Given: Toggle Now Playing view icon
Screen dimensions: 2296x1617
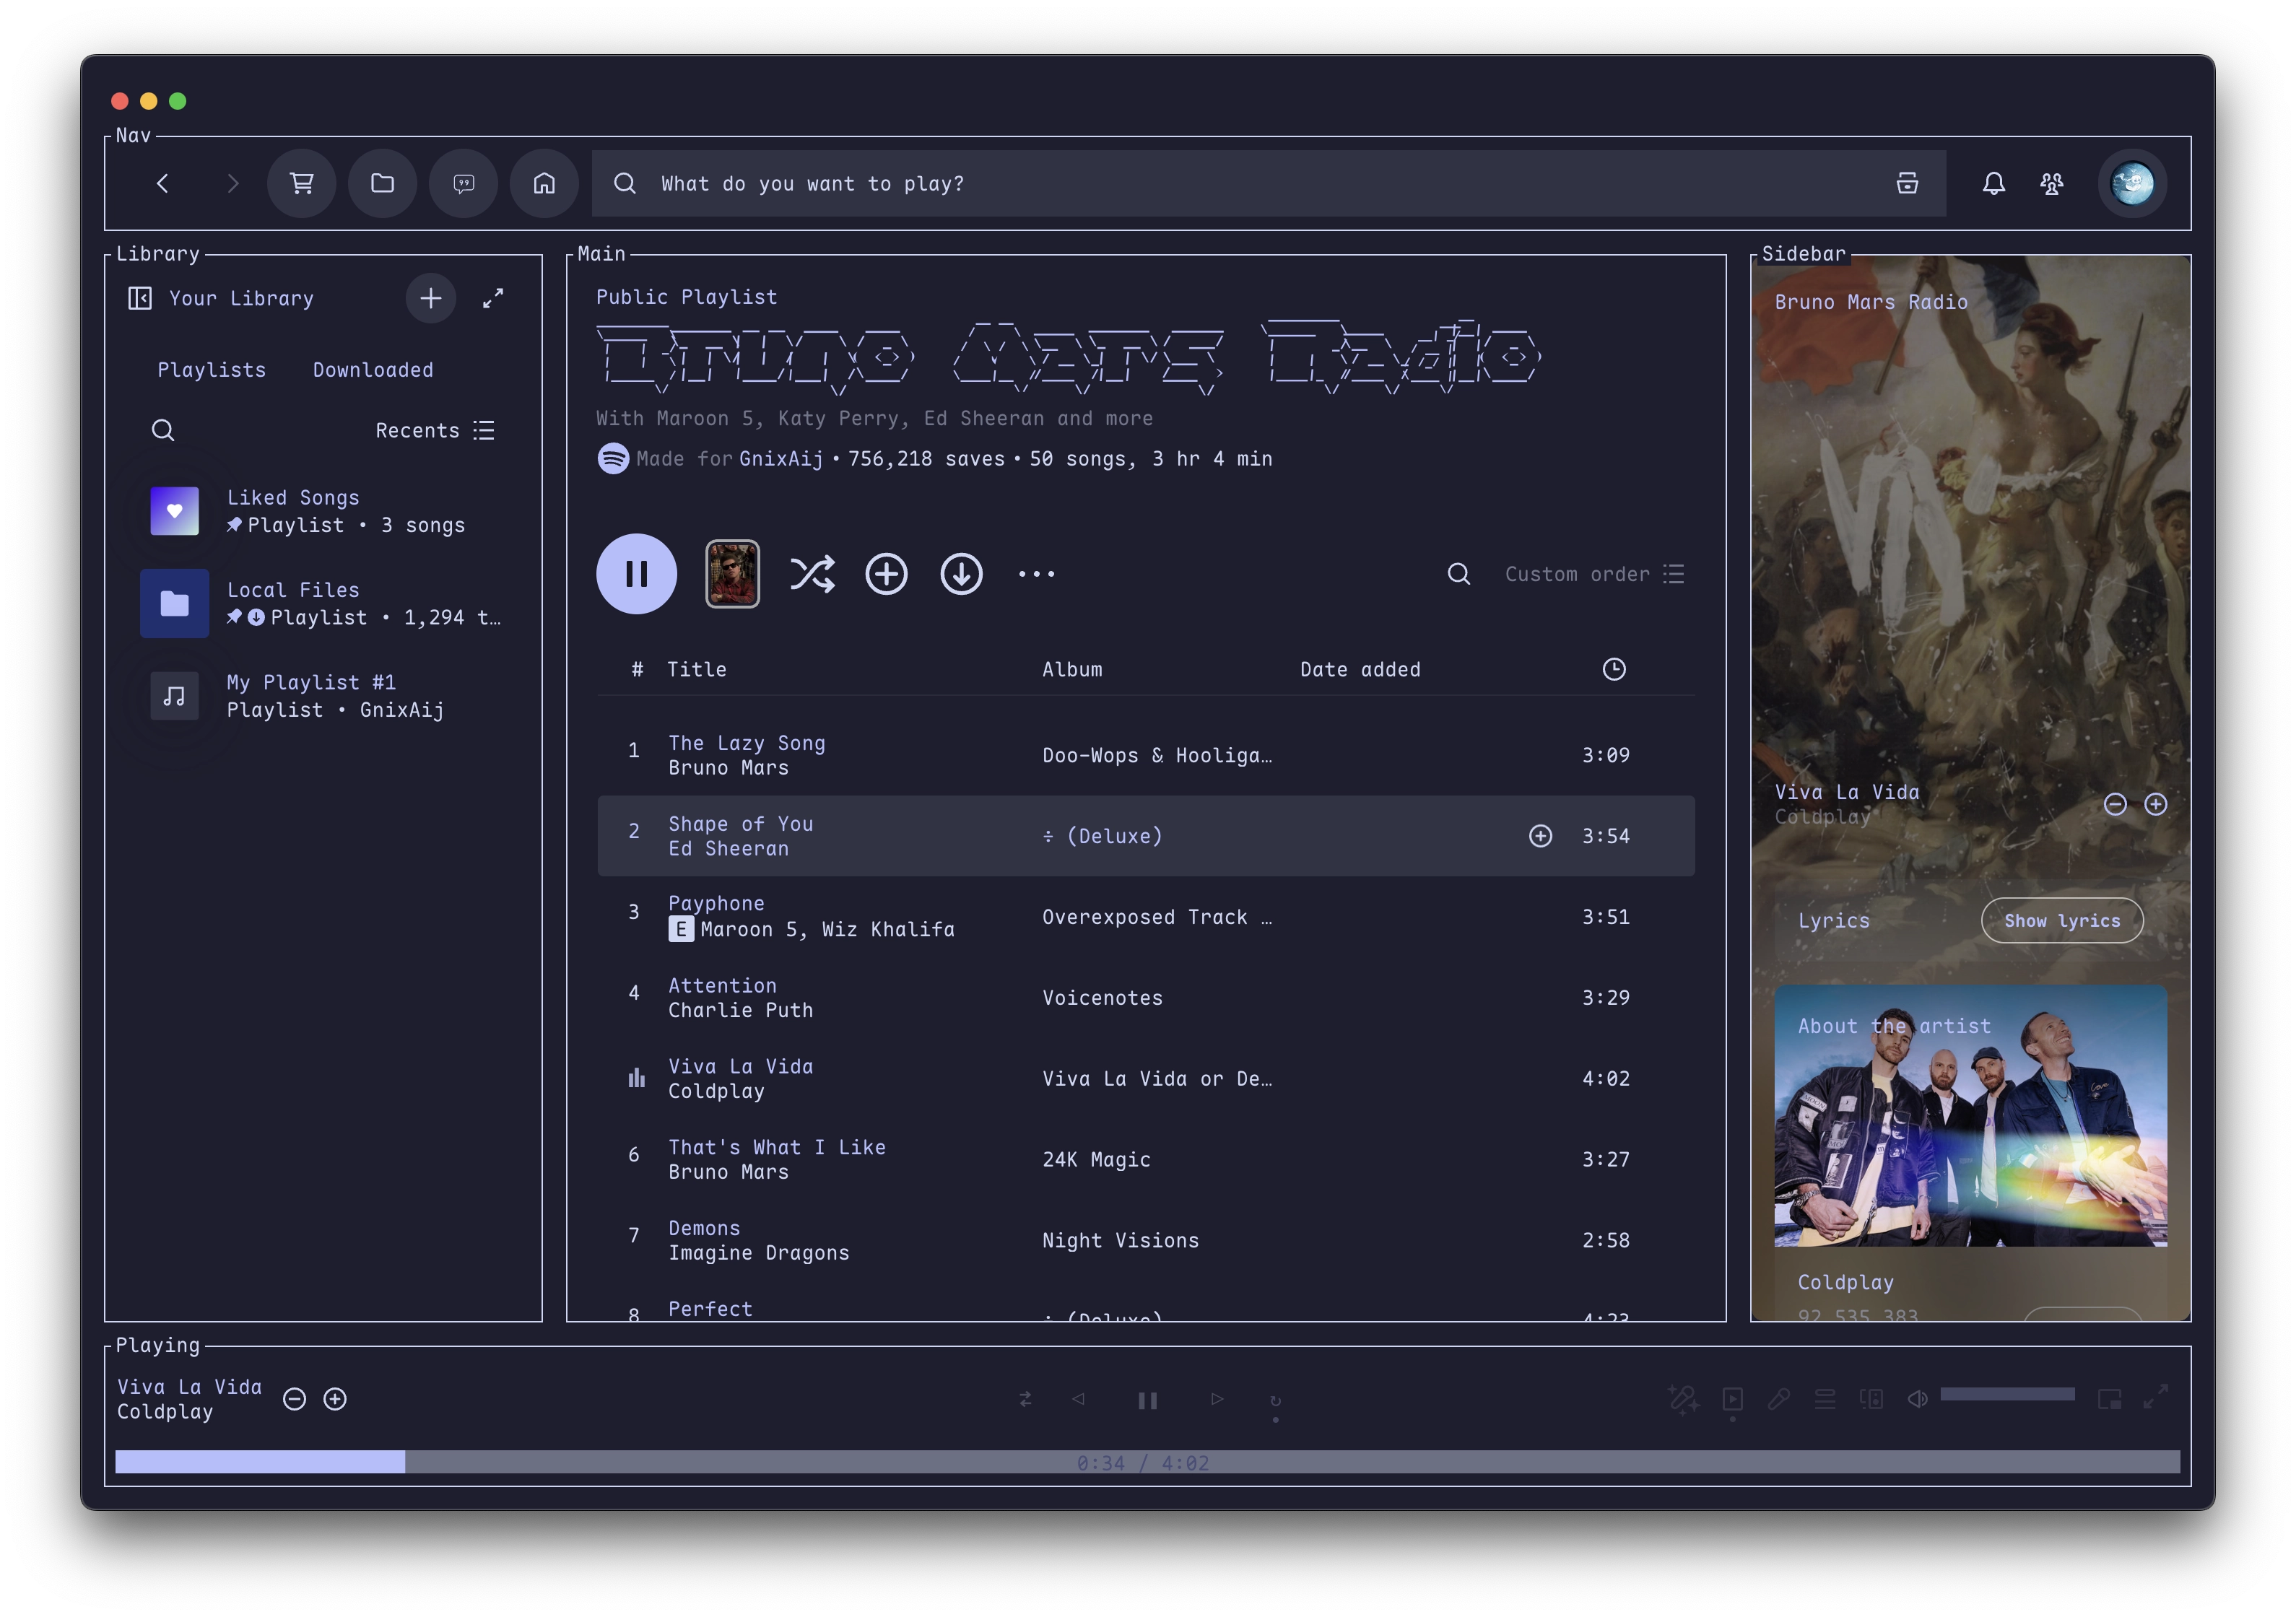Looking at the screenshot, I should pos(1732,1399).
